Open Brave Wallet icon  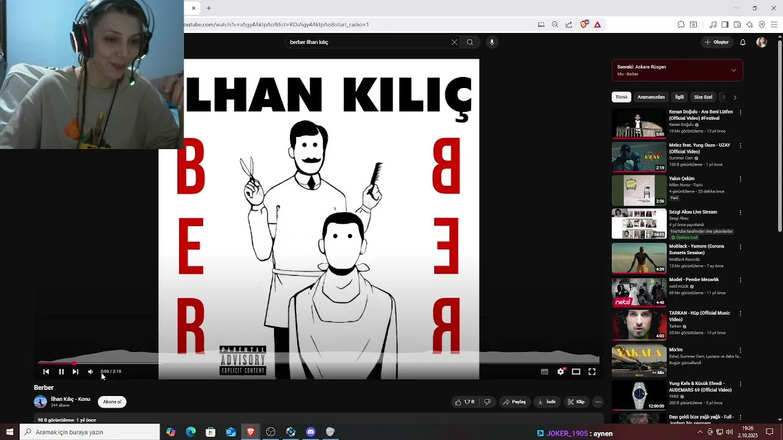(737, 24)
